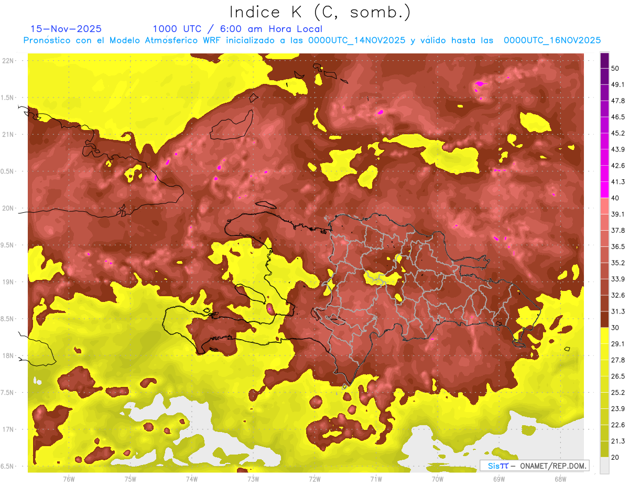Click the "75W" longitude label
Viewport: 629px width, 486px height.
pyautogui.click(x=130, y=479)
